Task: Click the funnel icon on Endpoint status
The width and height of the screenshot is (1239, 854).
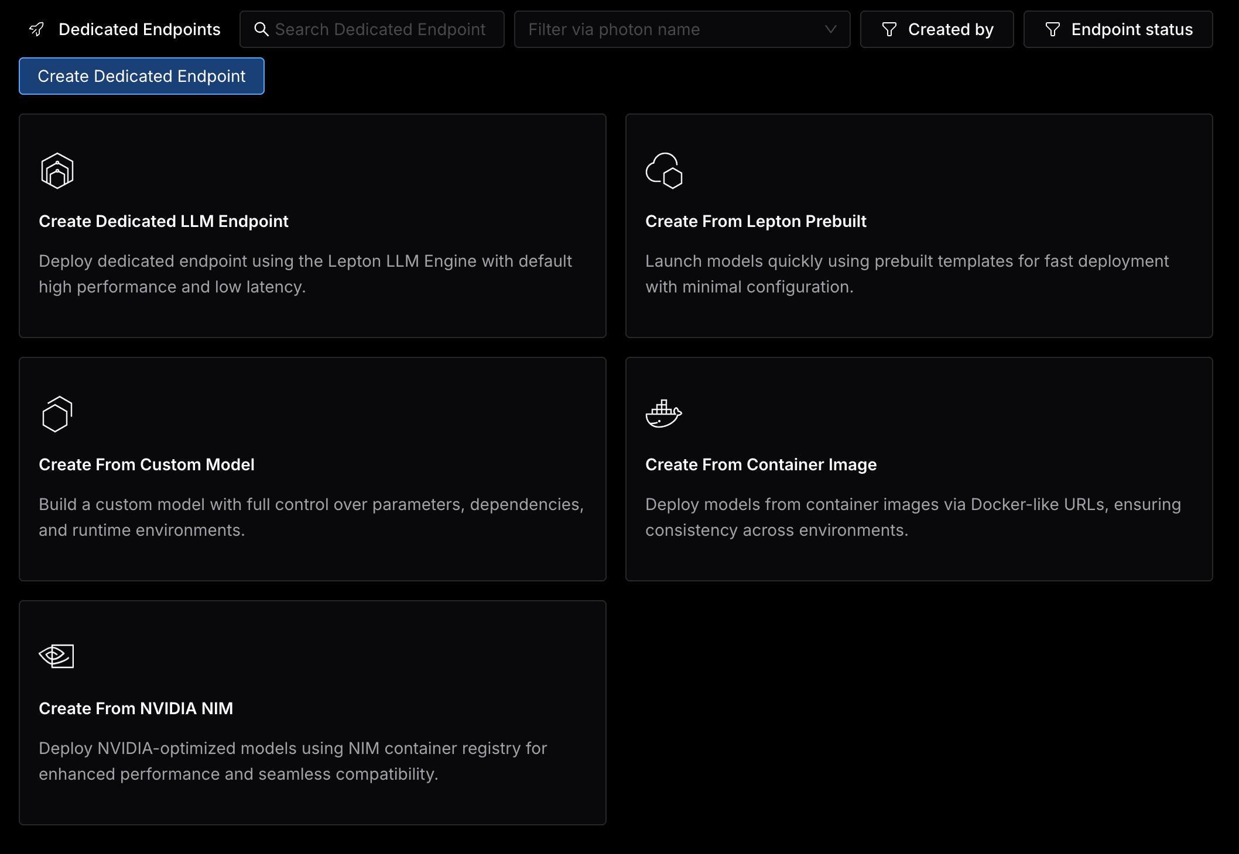Action: (1053, 29)
